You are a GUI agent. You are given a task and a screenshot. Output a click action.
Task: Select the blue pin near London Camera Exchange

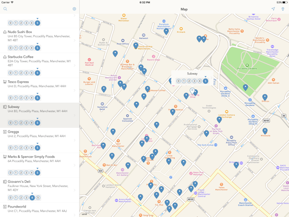tap(219, 120)
